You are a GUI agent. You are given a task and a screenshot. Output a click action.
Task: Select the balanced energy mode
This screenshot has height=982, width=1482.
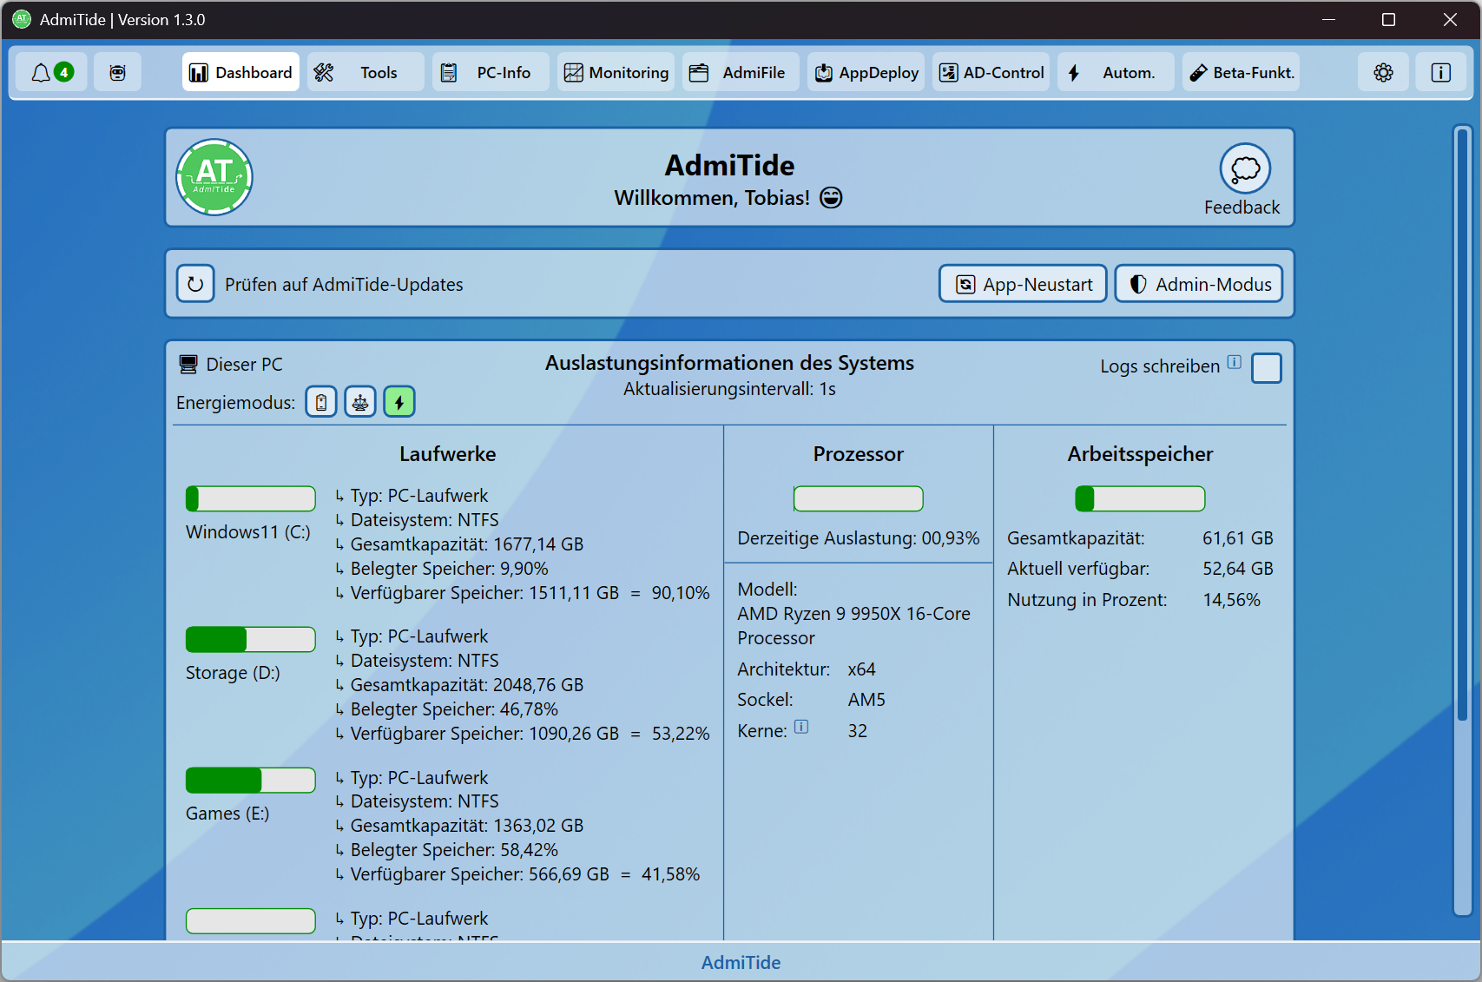tap(360, 402)
